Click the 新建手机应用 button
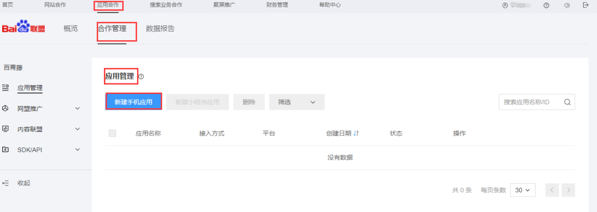The width and height of the screenshot is (597, 212). (134, 102)
